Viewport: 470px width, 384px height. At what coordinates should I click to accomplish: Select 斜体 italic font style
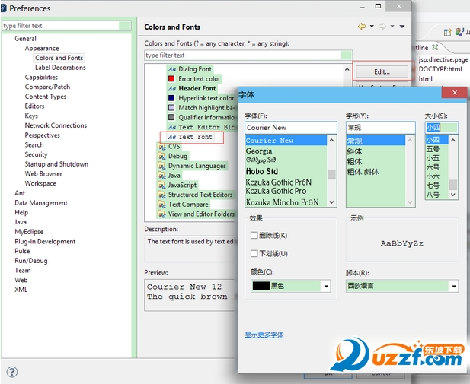pyautogui.click(x=354, y=151)
